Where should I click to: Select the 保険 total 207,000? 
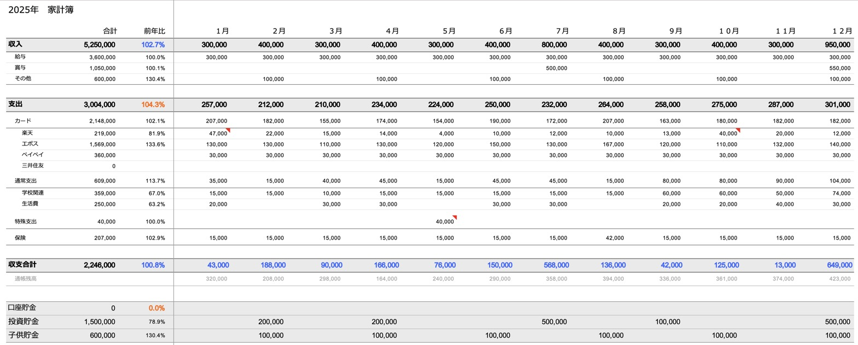coord(104,238)
